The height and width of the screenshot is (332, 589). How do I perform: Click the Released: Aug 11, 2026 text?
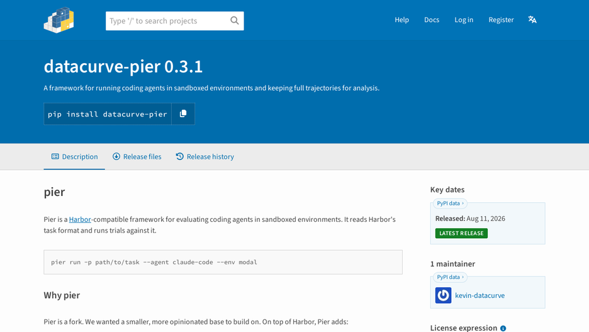[470, 219]
